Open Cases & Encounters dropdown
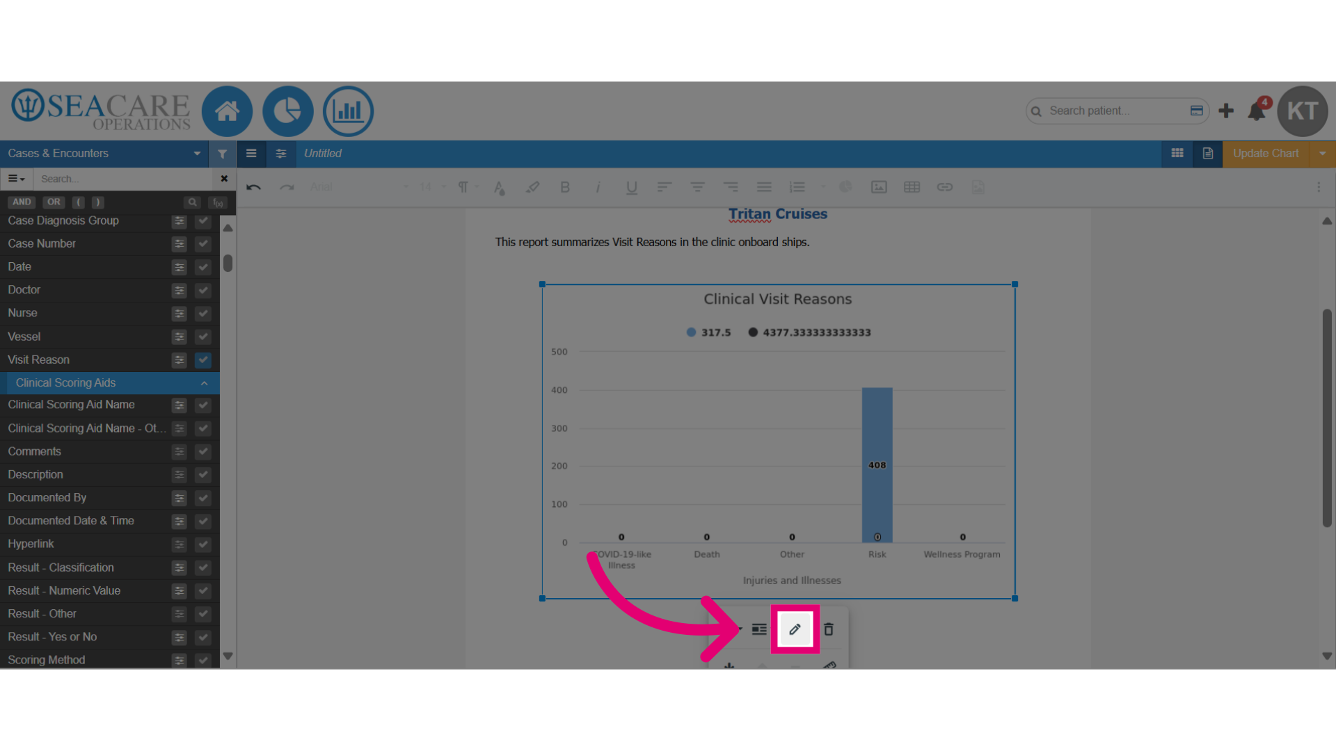This screenshot has width=1336, height=751. (104, 154)
